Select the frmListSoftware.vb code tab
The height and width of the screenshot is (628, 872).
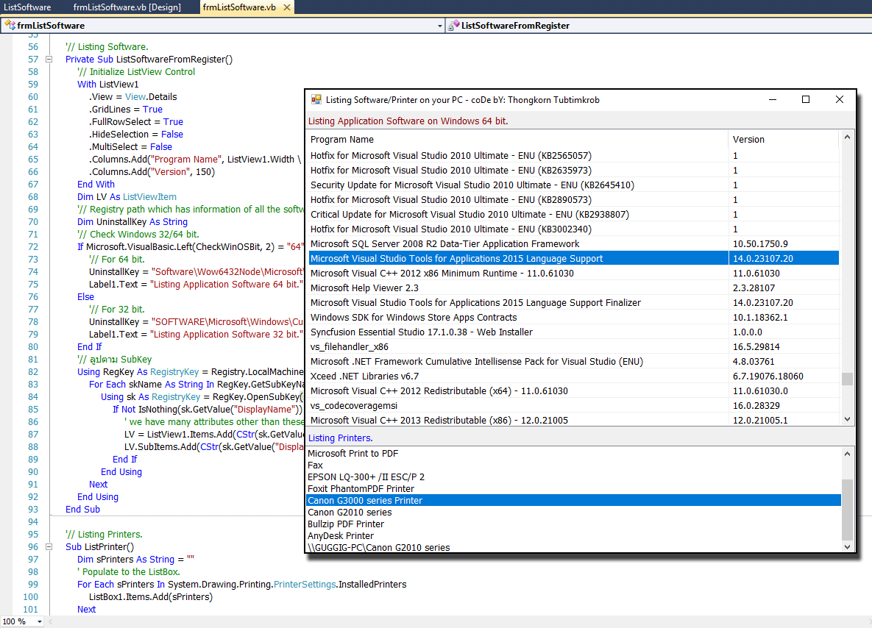(239, 7)
